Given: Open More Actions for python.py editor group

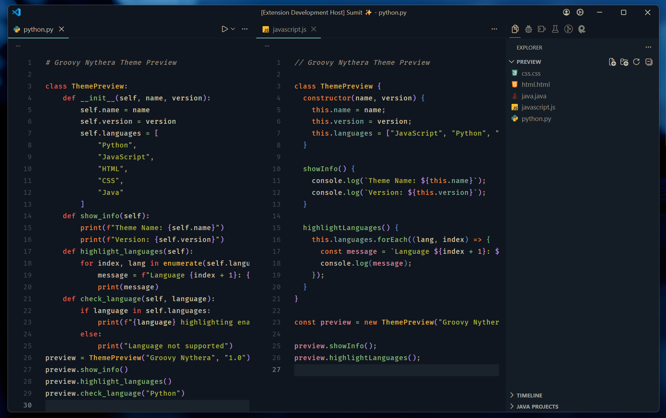Looking at the screenshot, I should [x=245, y=29].
